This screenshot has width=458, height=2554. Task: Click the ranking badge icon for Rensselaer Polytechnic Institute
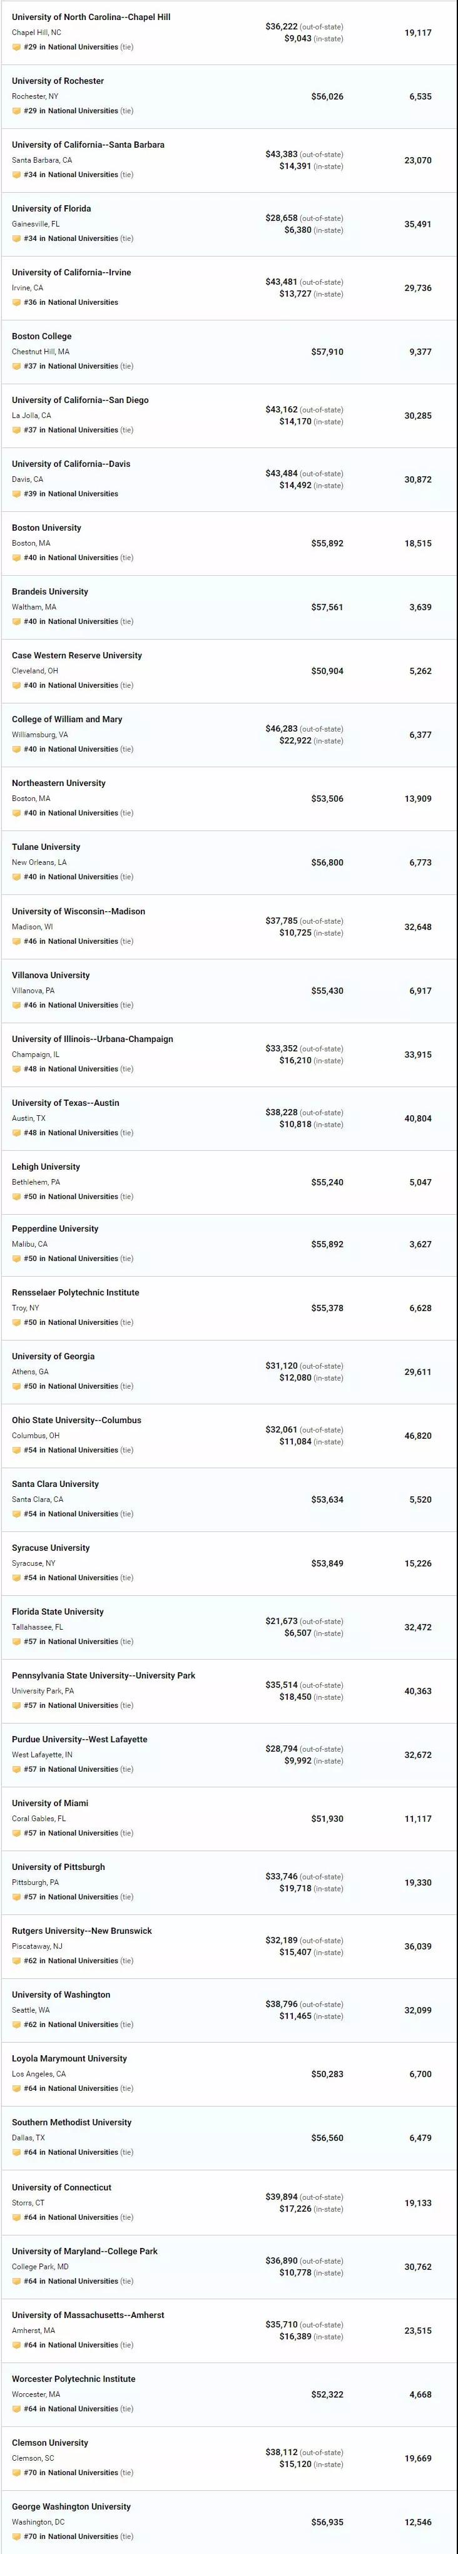point(17,1322)
